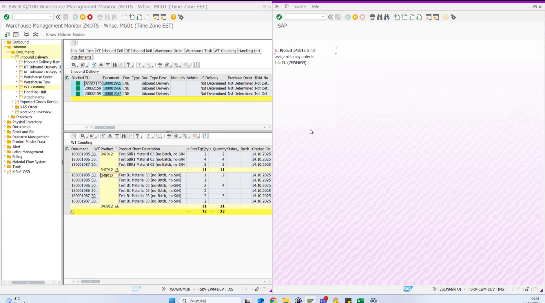This screenshot has height=303, width=545.
Task: Open the command field dropdown
Action: (51, 16)
